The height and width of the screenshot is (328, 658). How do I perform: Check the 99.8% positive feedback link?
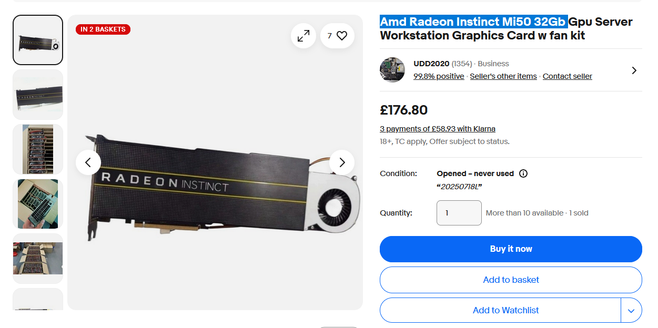pos(439,76)
